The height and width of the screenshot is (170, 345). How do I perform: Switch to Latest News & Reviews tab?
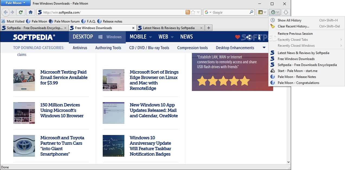169,28
